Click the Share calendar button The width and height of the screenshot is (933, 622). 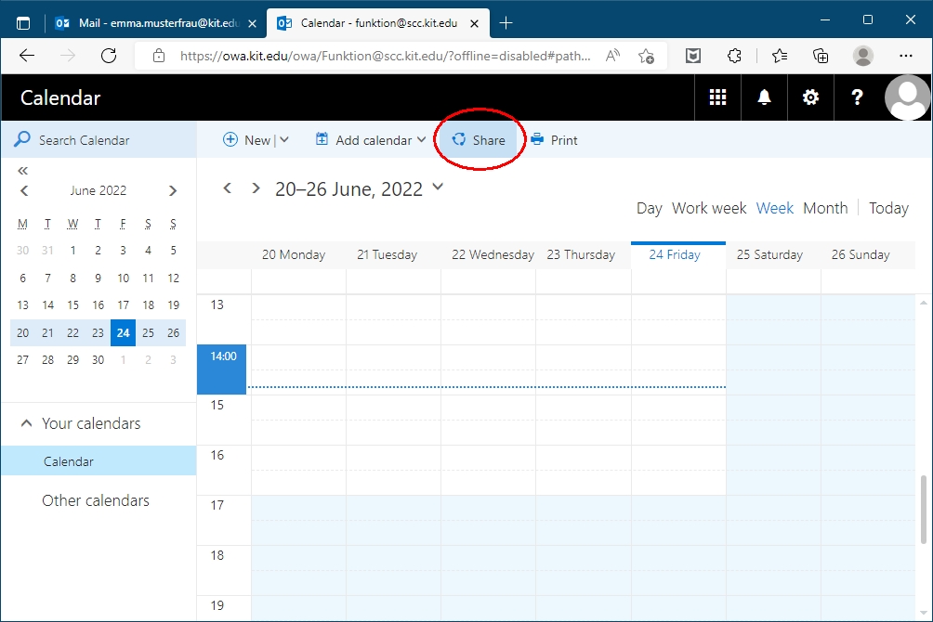(479, 140)
